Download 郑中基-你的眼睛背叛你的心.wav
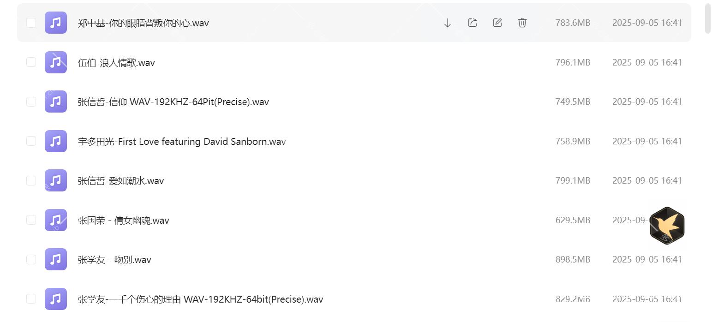 pyautogui.click(x=447, y=22)
